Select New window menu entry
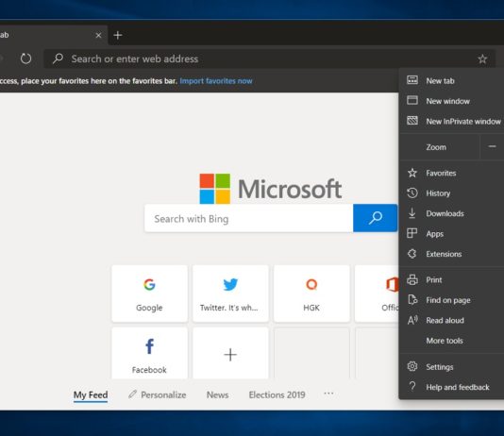 [451, 101]
